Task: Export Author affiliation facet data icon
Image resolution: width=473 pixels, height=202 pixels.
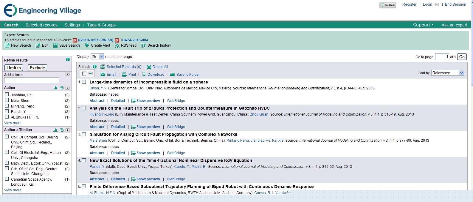Action: coord(61,130)
